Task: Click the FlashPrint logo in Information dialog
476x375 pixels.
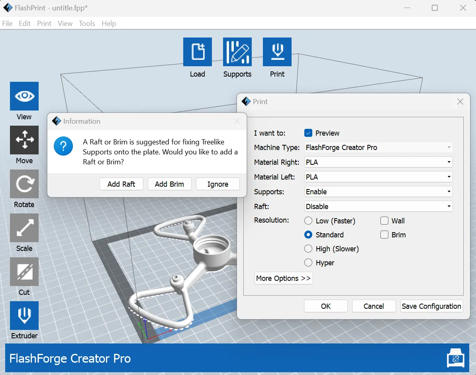Action: click(57, 121)
